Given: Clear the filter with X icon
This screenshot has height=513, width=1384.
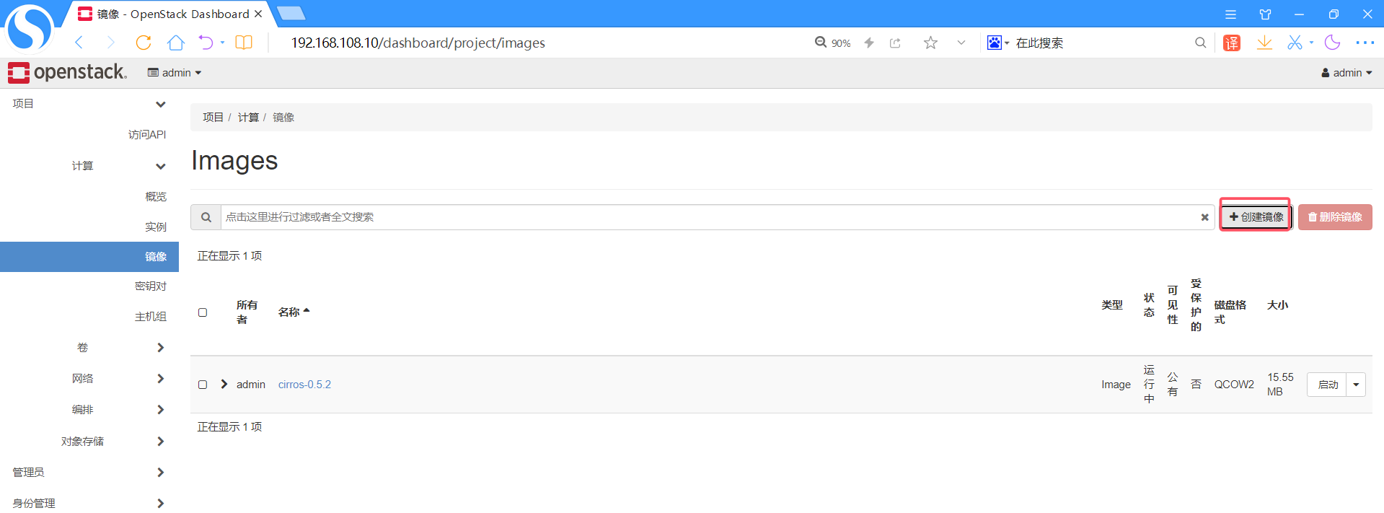Looking at the screenshot, I should click(1204, 217).
